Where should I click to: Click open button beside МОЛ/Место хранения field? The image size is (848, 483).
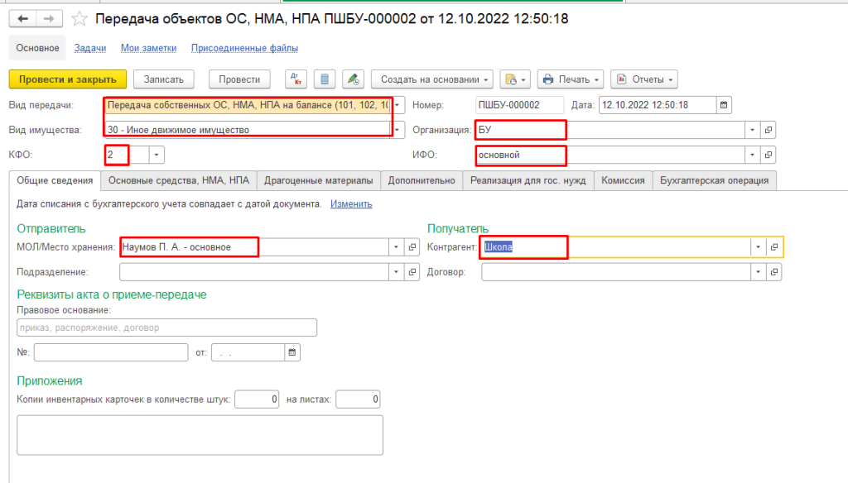(x=412, y=246)
